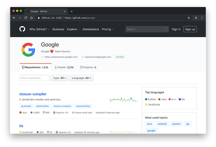Click the browser home icon
The height and width of the screenshot is (147, 216).
tap(32, 18)
